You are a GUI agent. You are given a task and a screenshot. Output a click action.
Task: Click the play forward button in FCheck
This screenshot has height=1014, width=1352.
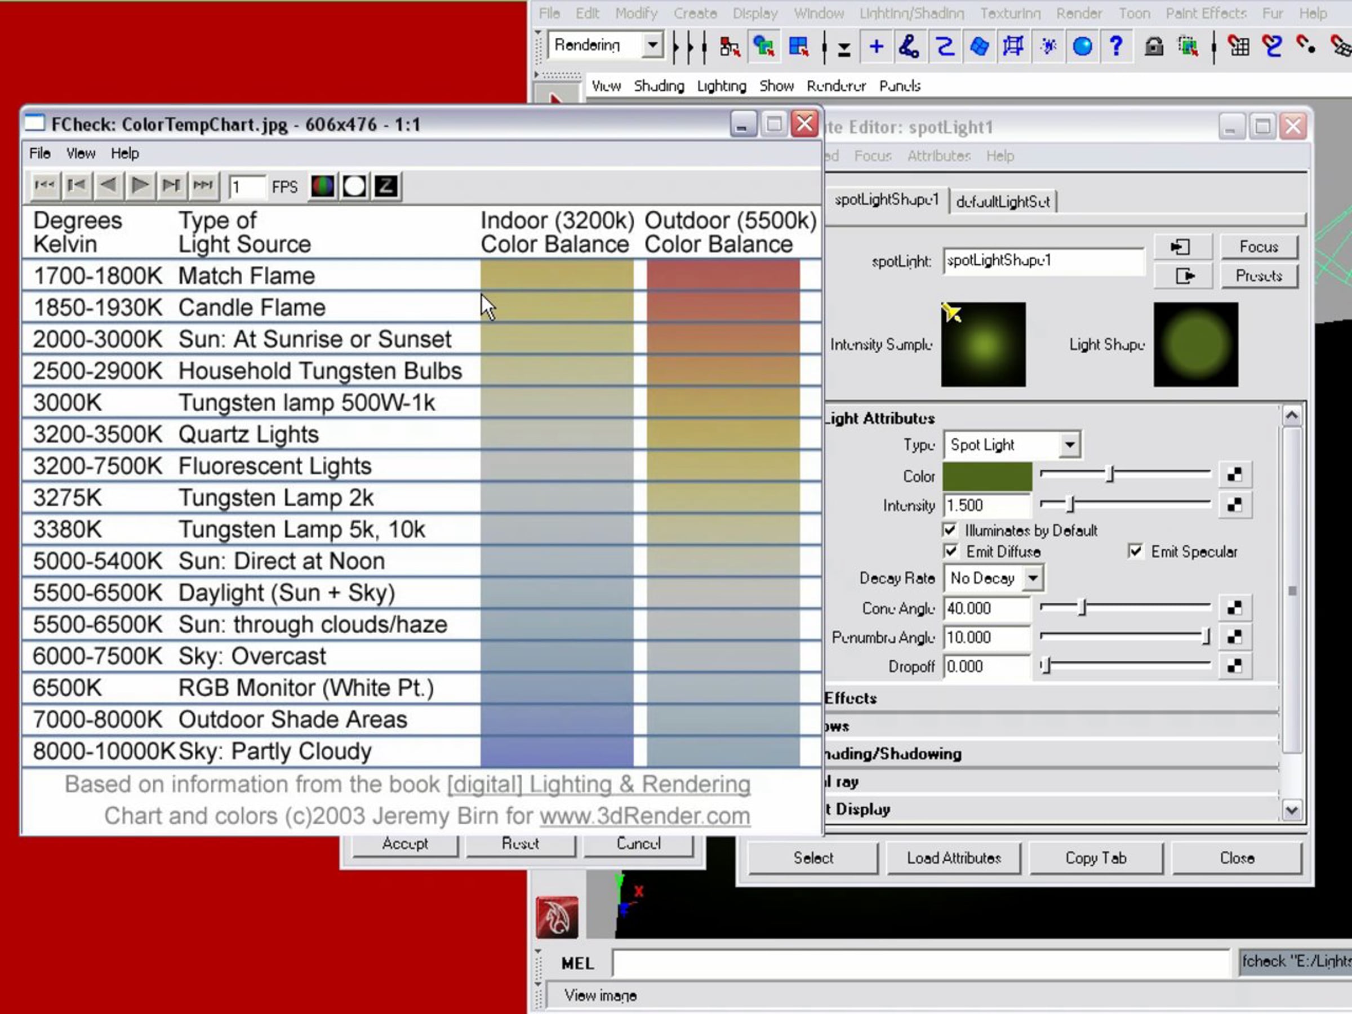click(140, 185)
